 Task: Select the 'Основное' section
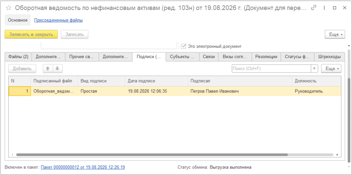pyautogui.click(x=18, y=20)
